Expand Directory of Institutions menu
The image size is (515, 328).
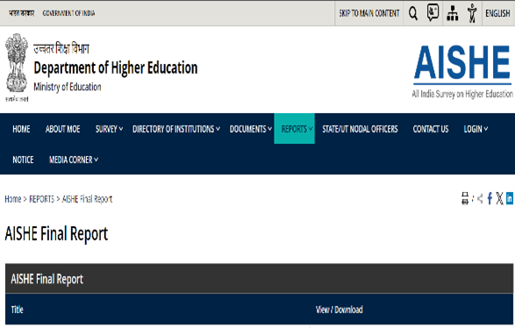click(176, 129)
